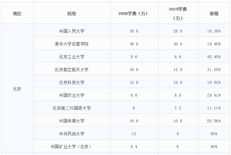Select 北京航空航天大学 row name
This screenshot has height=155, width=231.
[x=72, y=70]
